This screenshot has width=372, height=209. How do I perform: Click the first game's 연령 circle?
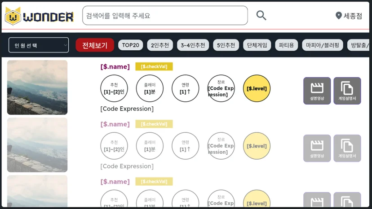point(185,88)
